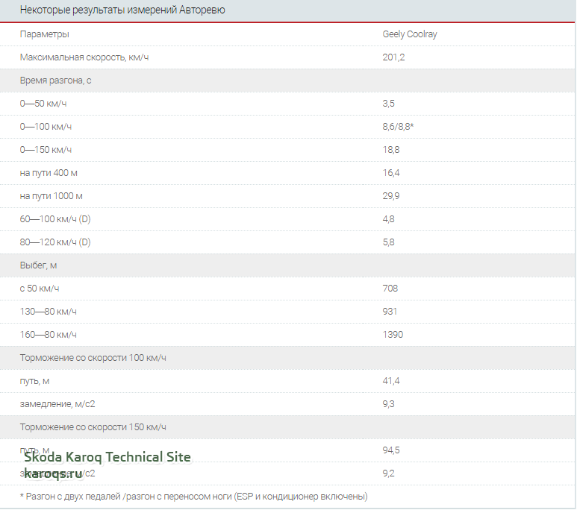Viewport: 577px width, 510px height.
Task: Click the "Максимальная скорость, км/ч" row label
Action: [x=84, y=57]
